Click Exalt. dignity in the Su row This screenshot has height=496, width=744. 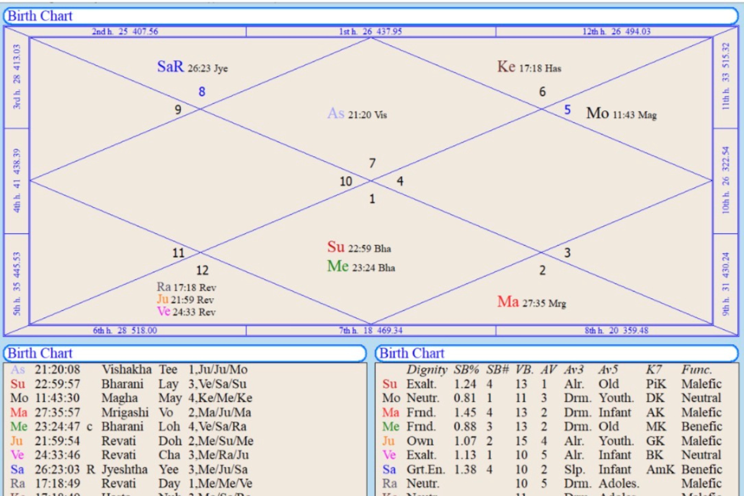422,384
